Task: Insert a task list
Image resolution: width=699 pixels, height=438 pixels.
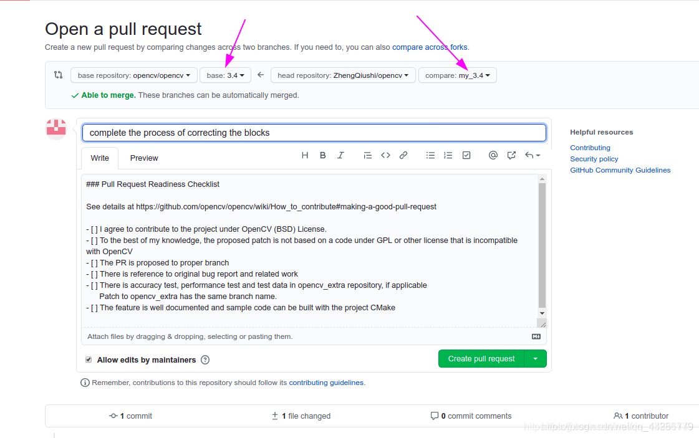Action: pyautogui.click(x=466, y=155)
